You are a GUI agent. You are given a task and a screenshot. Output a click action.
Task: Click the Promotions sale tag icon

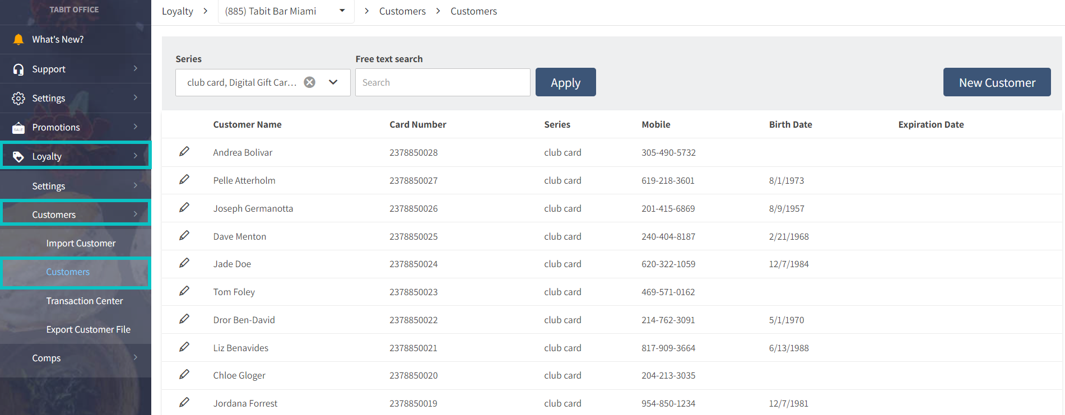(18, 128)
